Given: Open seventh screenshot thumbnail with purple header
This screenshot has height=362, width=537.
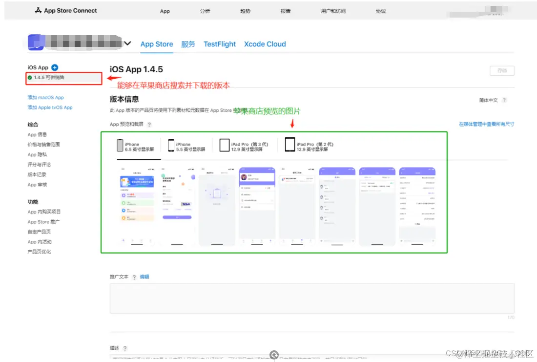Looking at the screenshot, I should [377, 206].
